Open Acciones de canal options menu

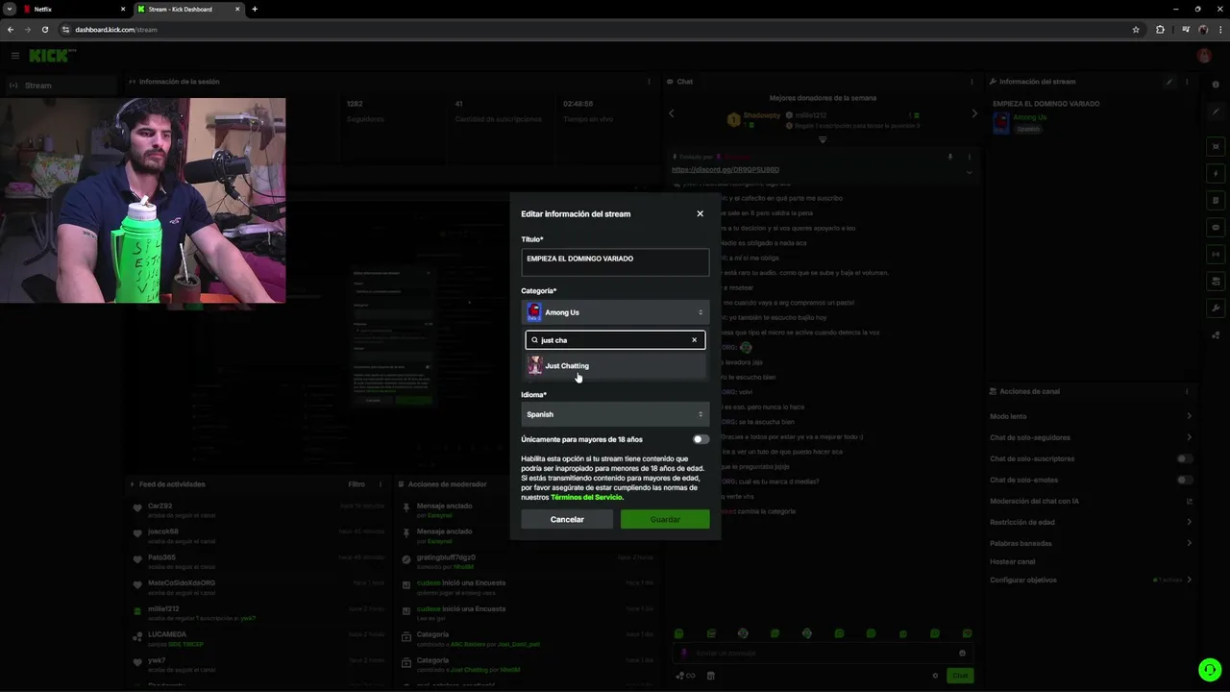coord(1187,391)
